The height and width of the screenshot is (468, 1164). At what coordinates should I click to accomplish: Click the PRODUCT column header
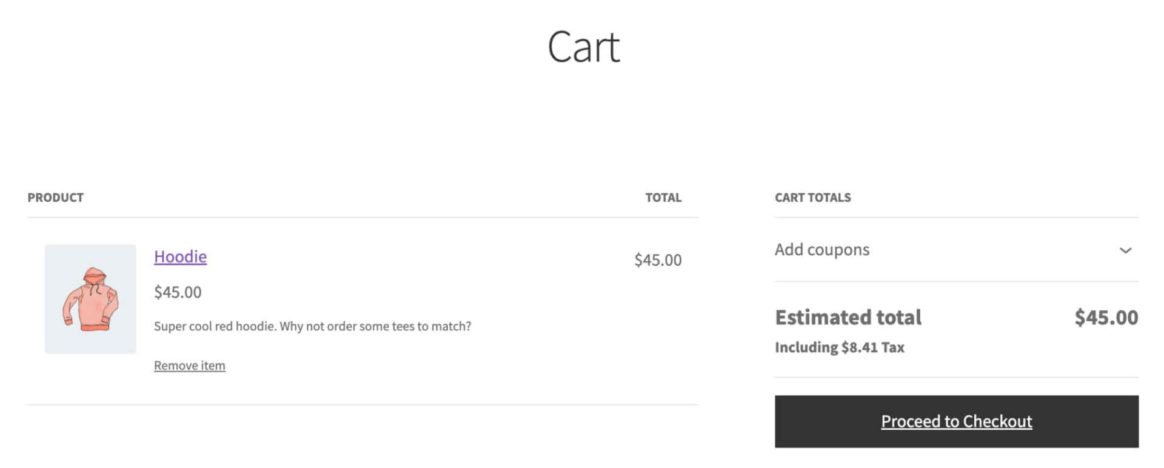pos(55,198)
